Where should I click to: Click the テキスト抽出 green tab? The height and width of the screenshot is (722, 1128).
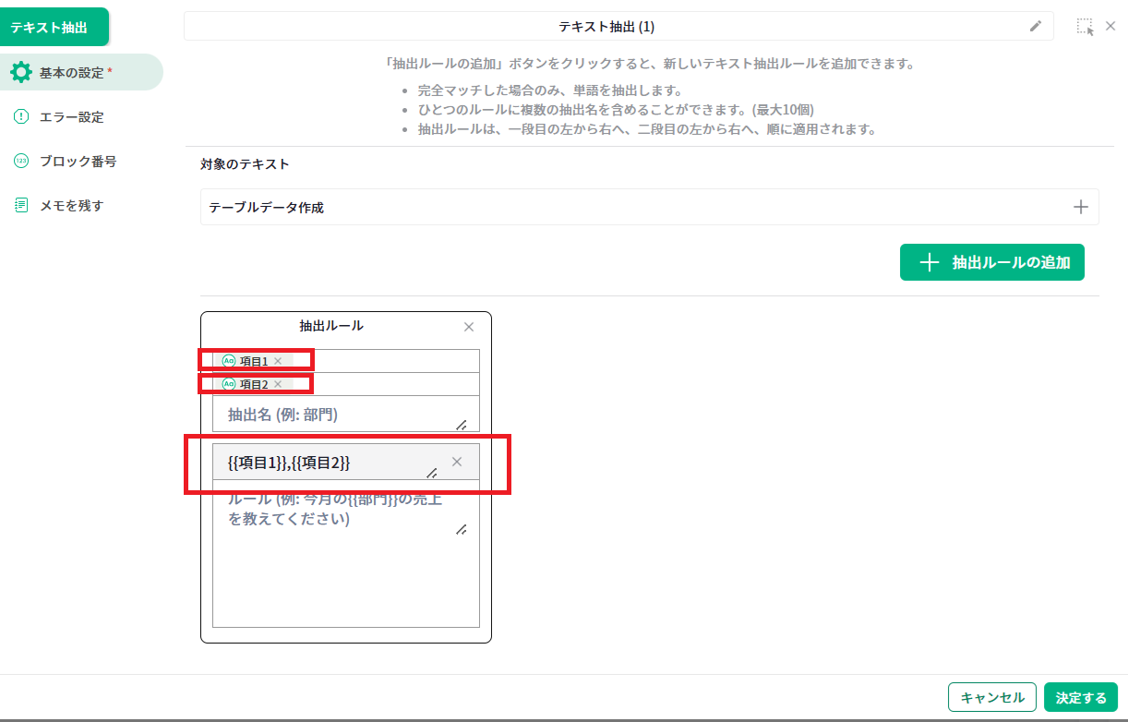coord(54,27)
